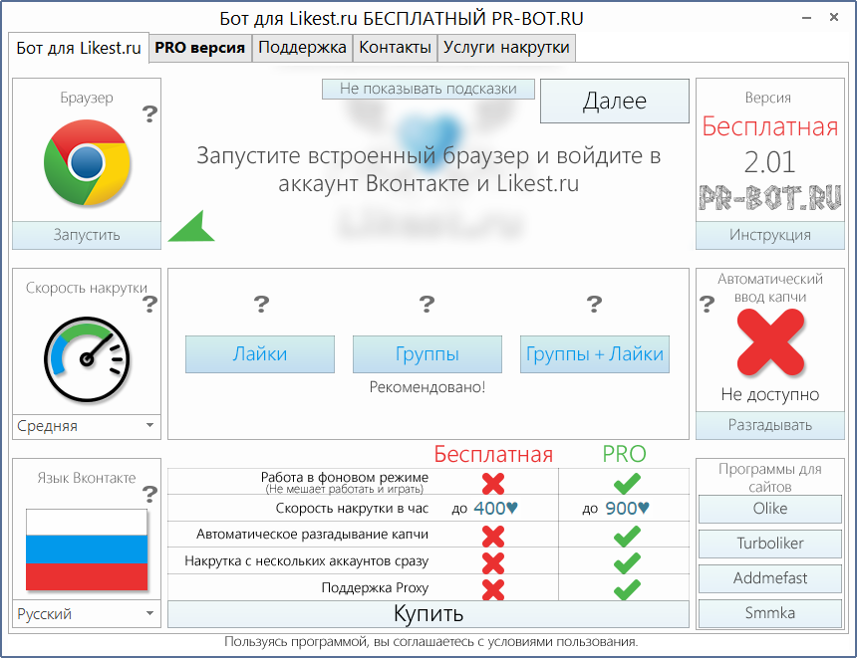
Task: Click the green check for Работа в фоновом режиме
Action: tap(627, 483)
